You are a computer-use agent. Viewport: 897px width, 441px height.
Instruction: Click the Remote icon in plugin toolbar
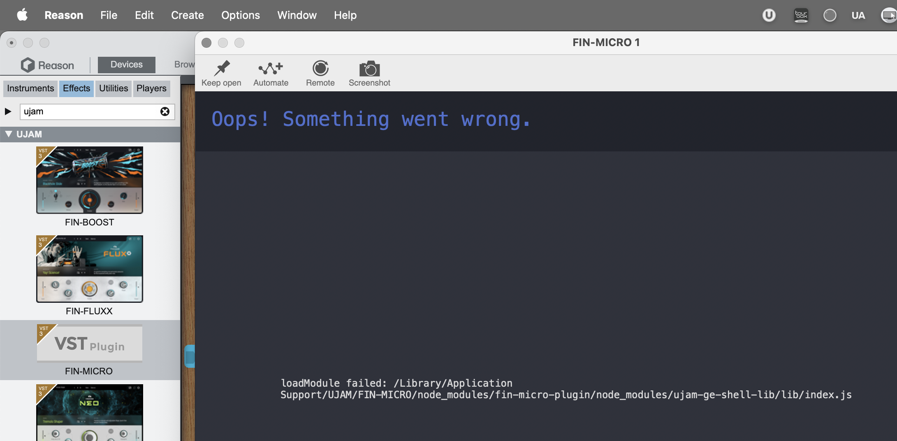(320, 68)
